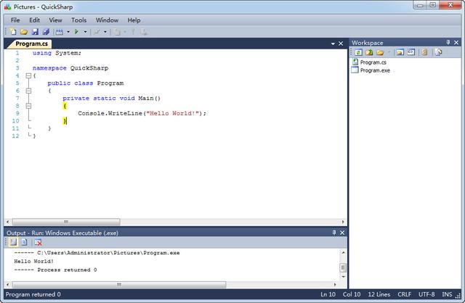Viewport: 465px width, 303px height.
Task: Click the Workspace move-to-parent folder icon
Action: tap(369, 52)
